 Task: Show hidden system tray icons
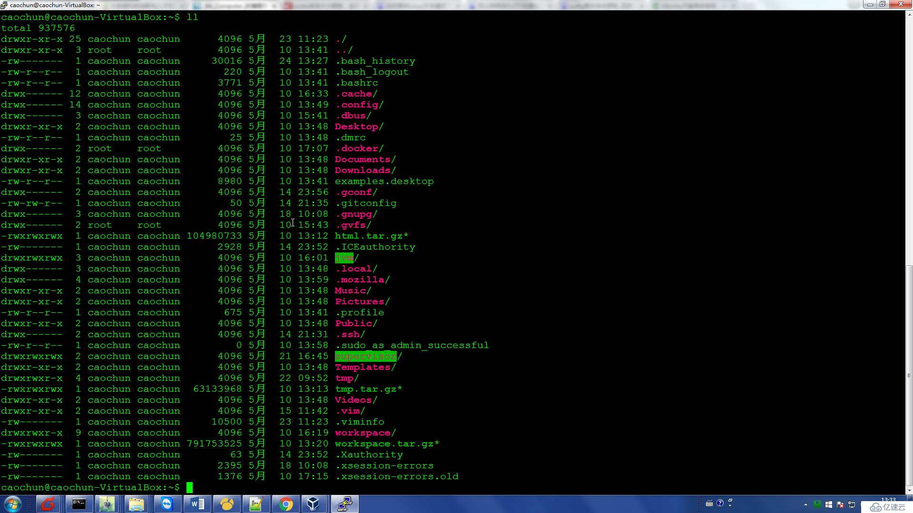(805, 505)
